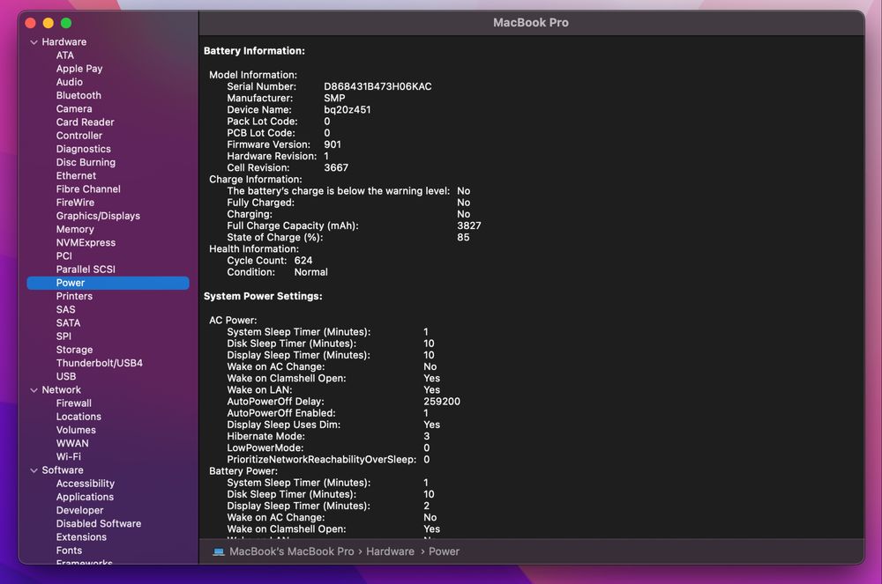
Task: Click AutoPowerOff Delay value 259200
Action: point(442,402)
